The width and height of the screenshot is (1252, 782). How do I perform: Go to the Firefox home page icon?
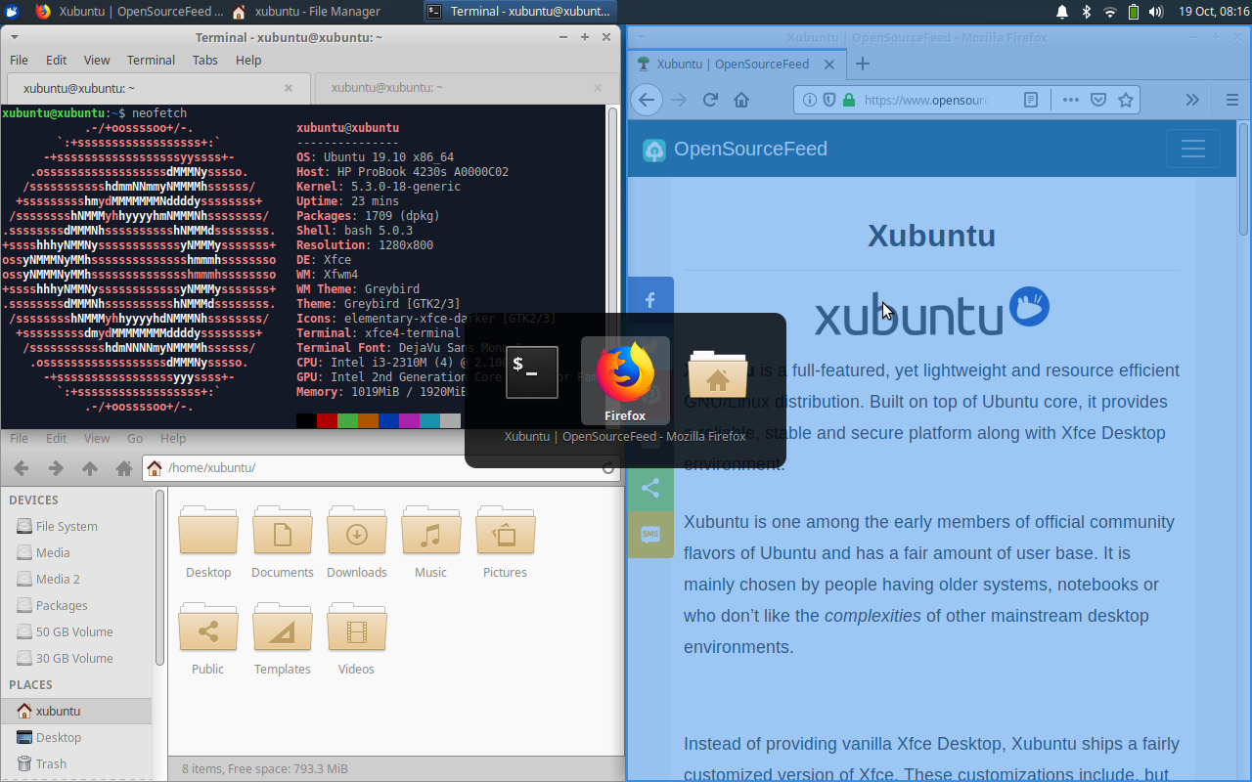741,100
